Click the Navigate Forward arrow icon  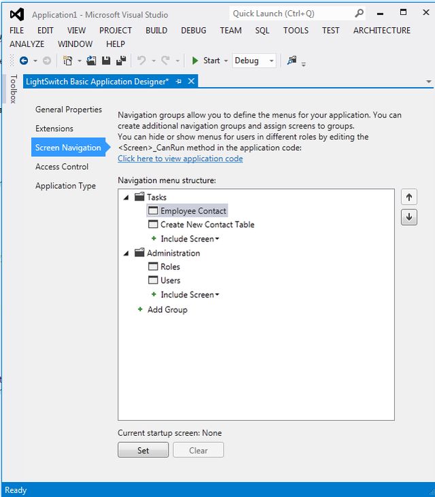pyautogui.click(x=47, y=61)
